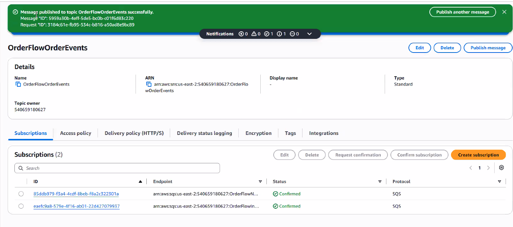Open the Tags tab
Viewport: 513px width, 227px height.
click(290, 133)
